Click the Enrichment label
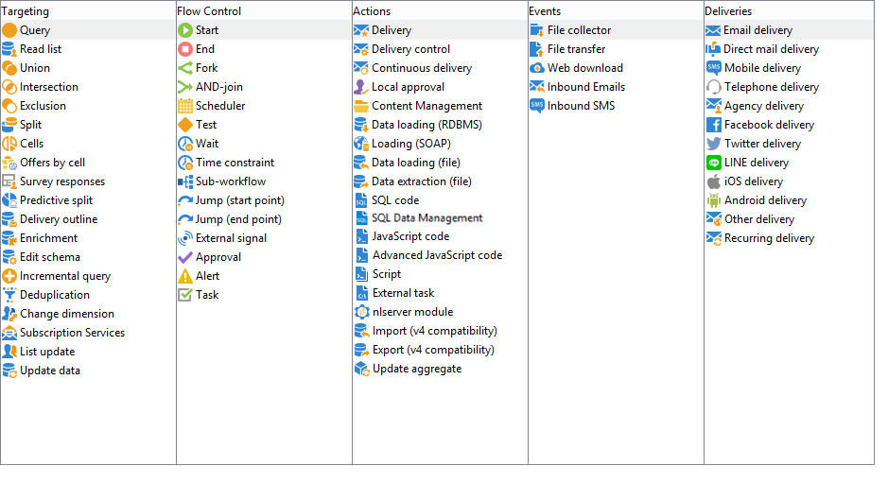 [x=49, y=238]
